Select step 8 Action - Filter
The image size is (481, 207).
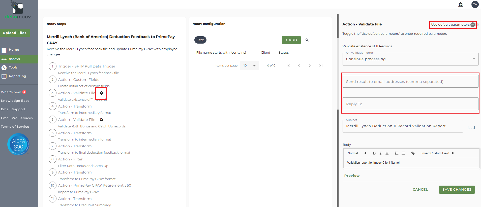pyautogui.click(x=70, y=159)
